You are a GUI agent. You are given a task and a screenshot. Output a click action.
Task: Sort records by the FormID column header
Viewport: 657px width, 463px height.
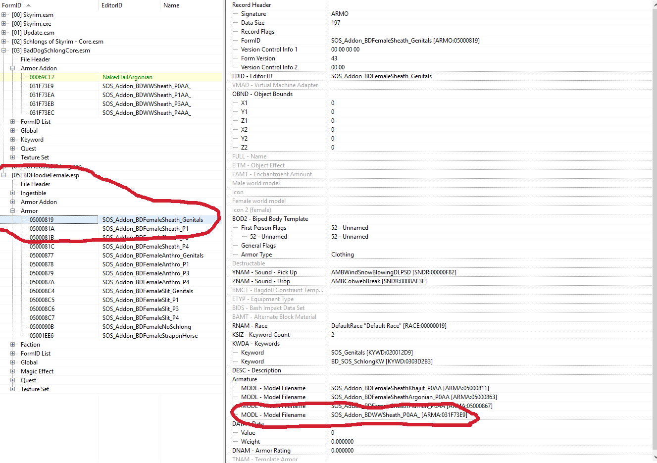click(x=50, y=5)
